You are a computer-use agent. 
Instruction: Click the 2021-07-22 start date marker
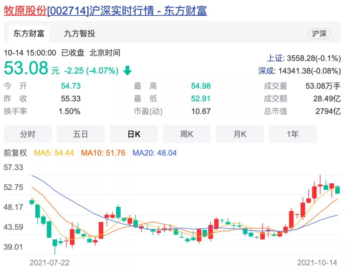49,263
